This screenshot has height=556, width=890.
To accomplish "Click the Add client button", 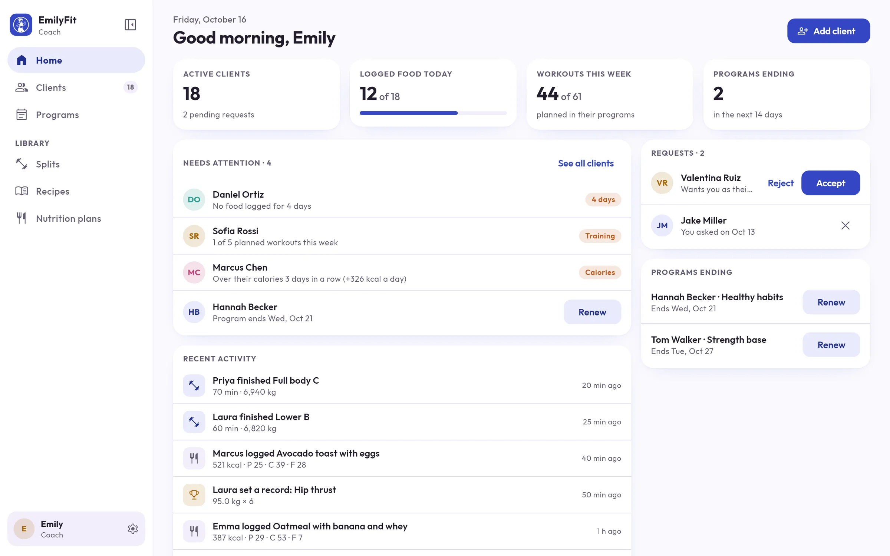I will (828, 31).
